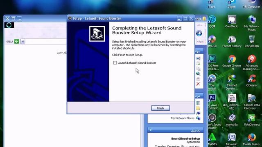Open EaseUS Data Recovery desktop icon
Viewport: 262px width, 147px height.
252,102
